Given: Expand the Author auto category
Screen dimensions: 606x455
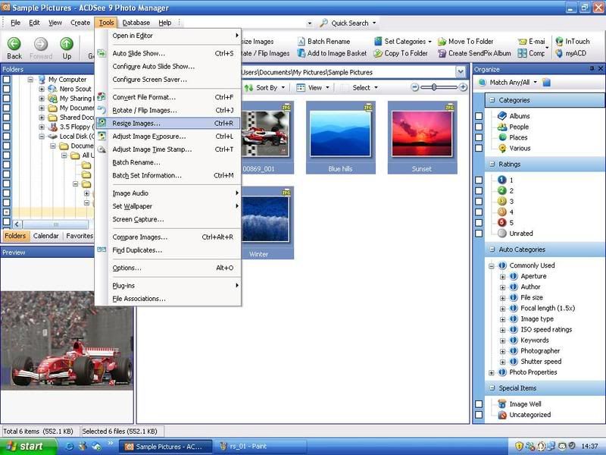Looking at the screenshot, I should point(502,287).
